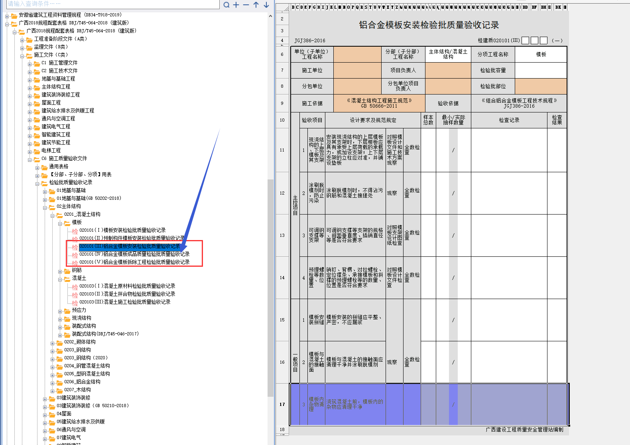The height and width of the screenshot is (445, 630).
Task: Click the down arrow search icon
Action: tap(266, 5)
